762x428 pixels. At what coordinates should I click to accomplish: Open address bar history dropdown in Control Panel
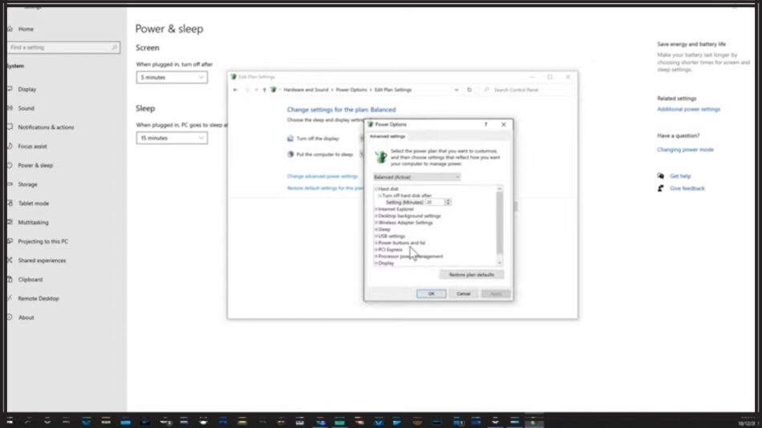pos(456,90)
